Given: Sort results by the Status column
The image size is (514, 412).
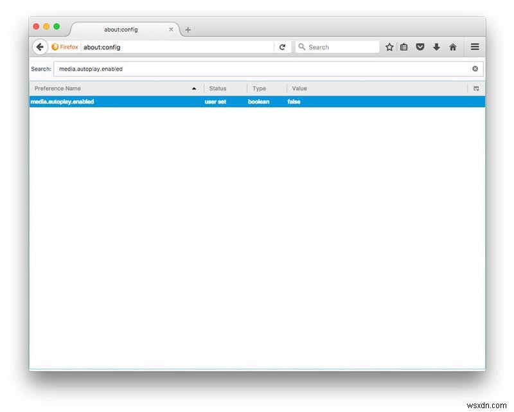Looking at the screenshot, I should coord(218,88).
